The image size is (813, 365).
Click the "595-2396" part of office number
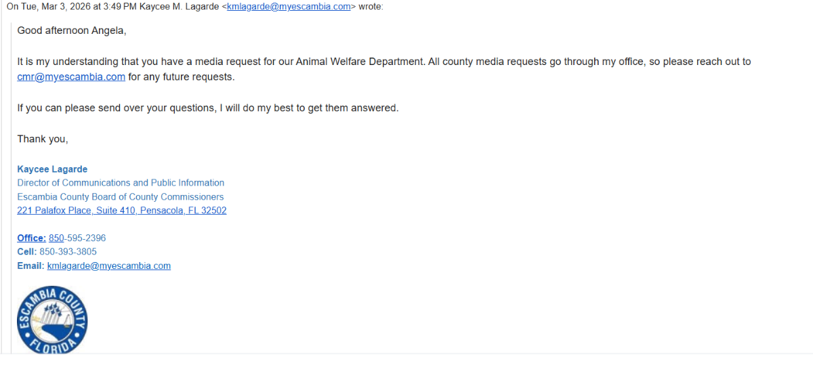[87, 238]
